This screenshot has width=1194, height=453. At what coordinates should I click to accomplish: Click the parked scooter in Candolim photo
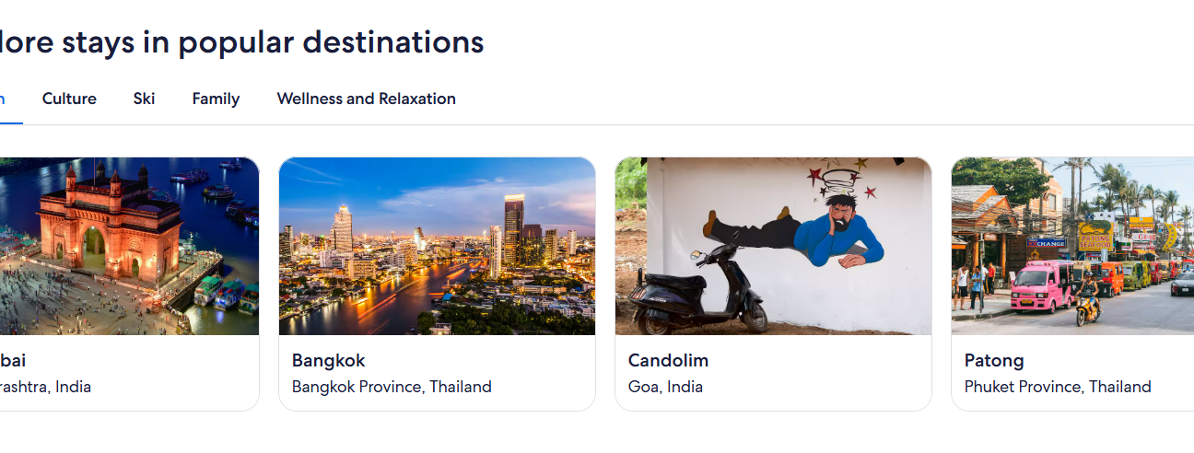[700, 296]
